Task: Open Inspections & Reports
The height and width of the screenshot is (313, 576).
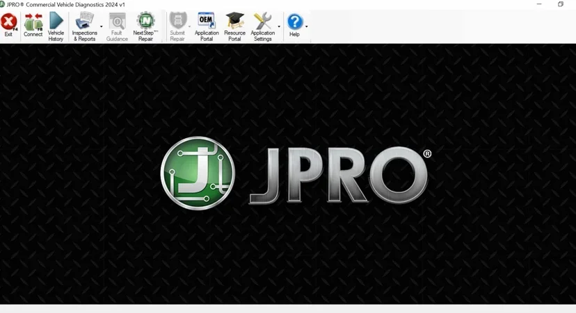Action: click(84, 26)
